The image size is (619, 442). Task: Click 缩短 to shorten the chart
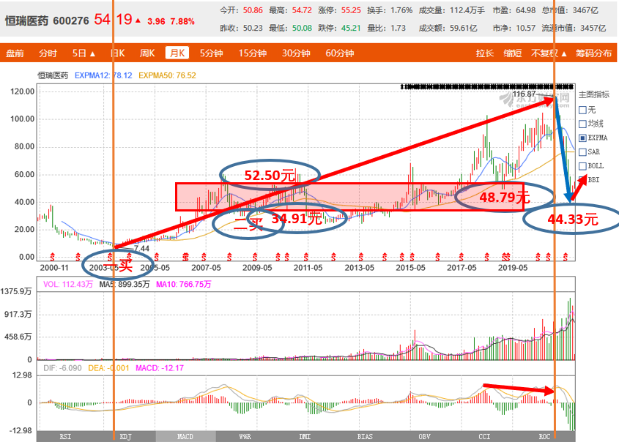[x=512, y=53]
